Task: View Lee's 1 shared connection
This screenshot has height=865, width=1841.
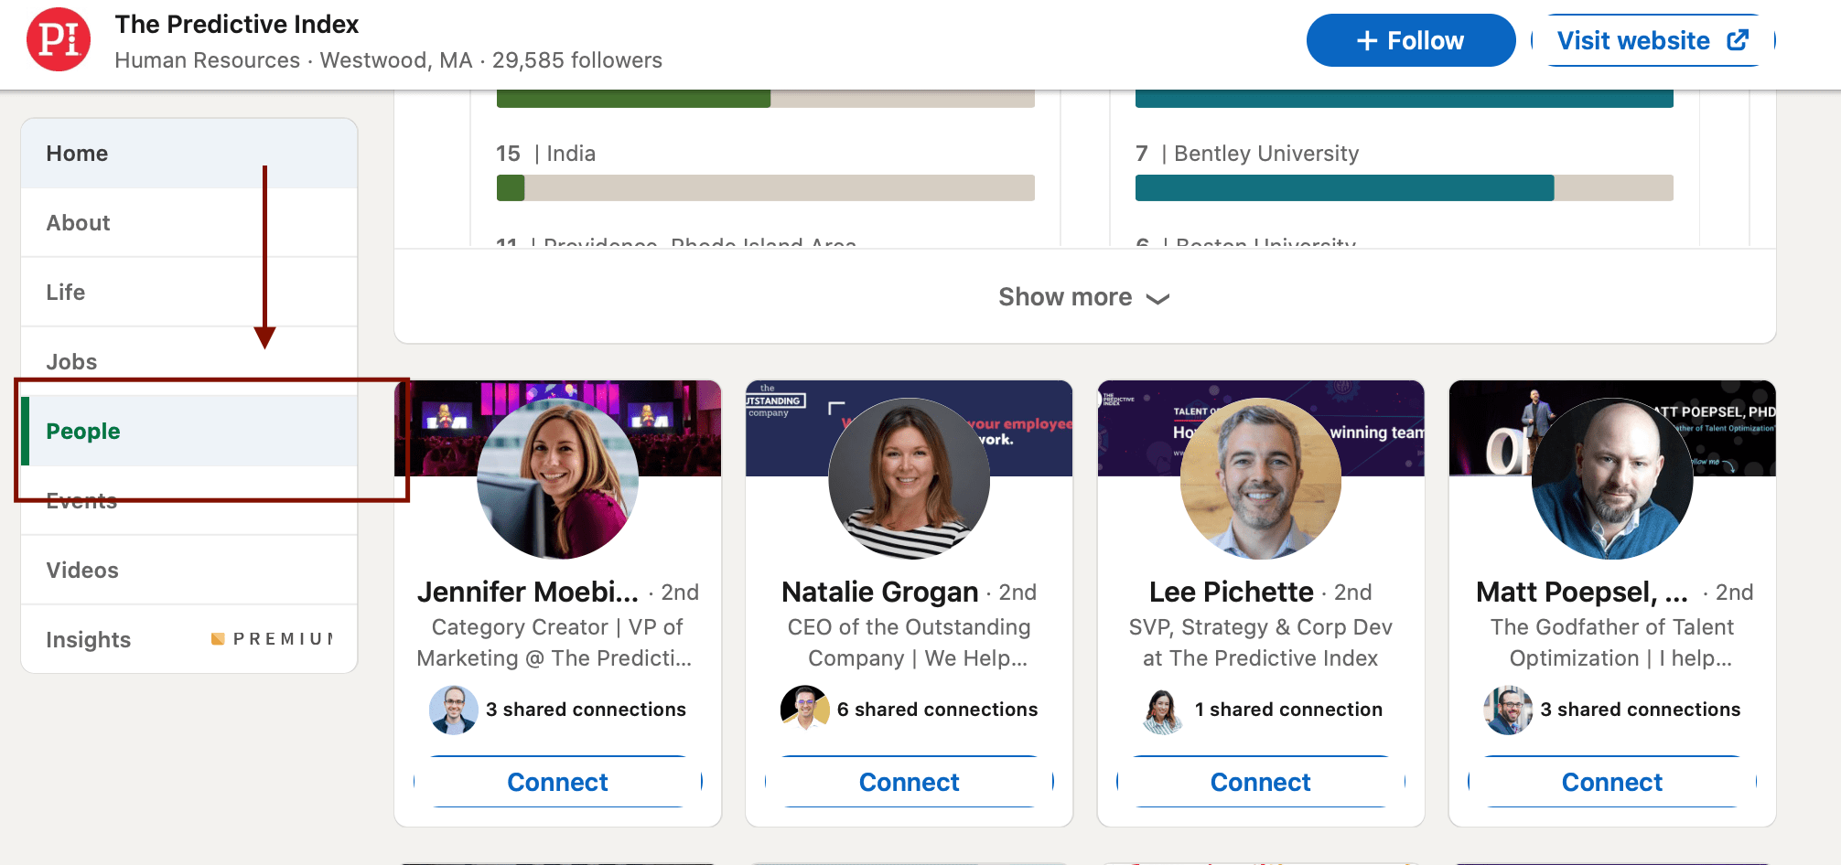Action: tap(1288, 710)
